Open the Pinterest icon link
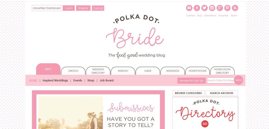The image size is (269, 129). coord(227,8)
